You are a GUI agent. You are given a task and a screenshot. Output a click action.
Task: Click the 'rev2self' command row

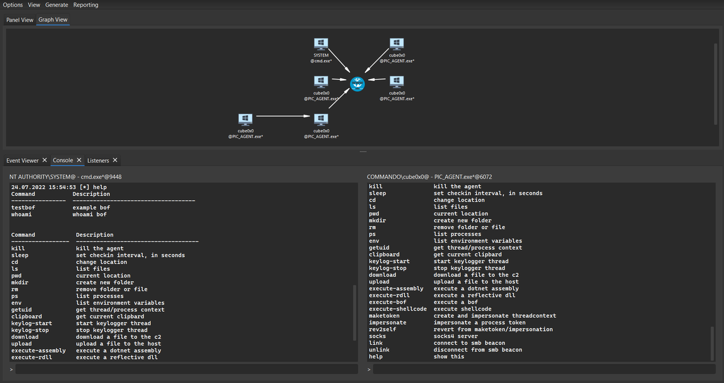461,329
